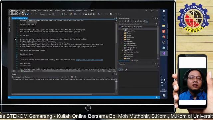
Task: Switch to the Solution Explorer bottom tab
Action: point(124,61)
